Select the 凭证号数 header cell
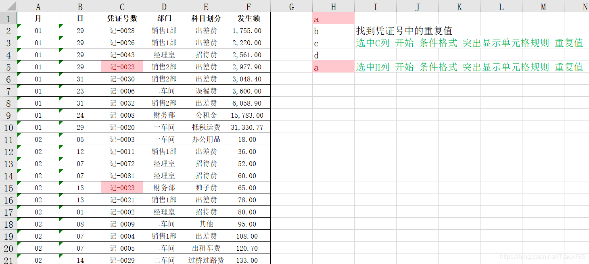 tap(122, 19)
